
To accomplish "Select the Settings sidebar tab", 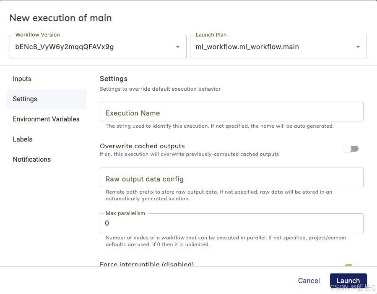I will pos(25,99).
